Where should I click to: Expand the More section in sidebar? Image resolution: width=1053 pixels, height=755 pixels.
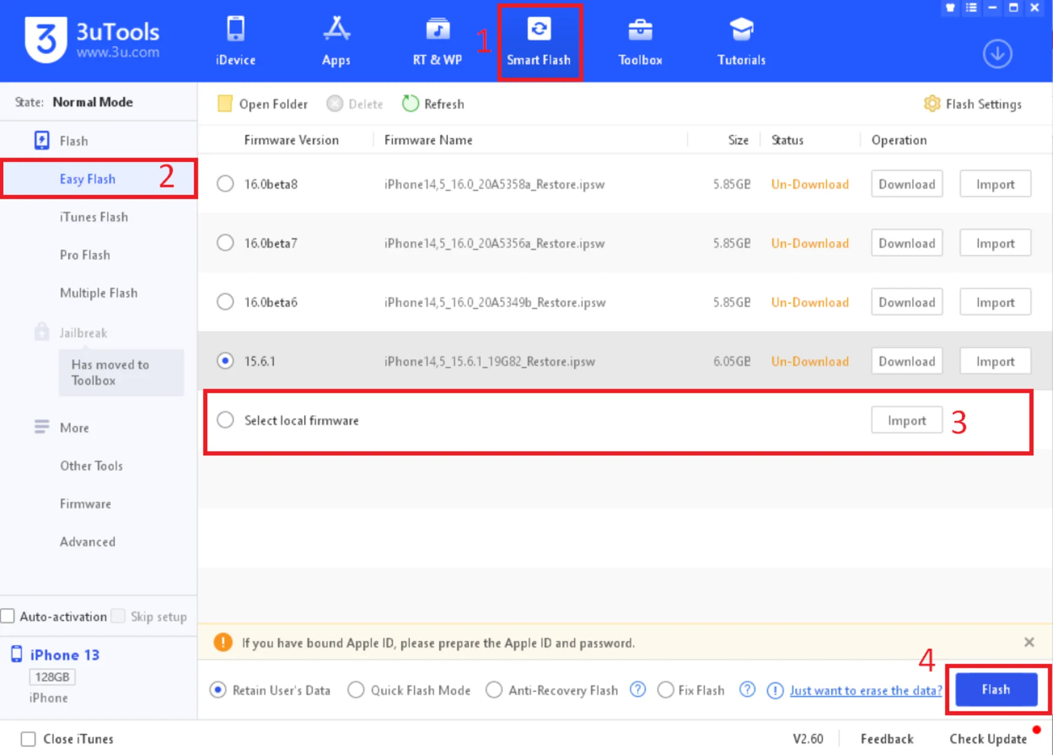74,427
